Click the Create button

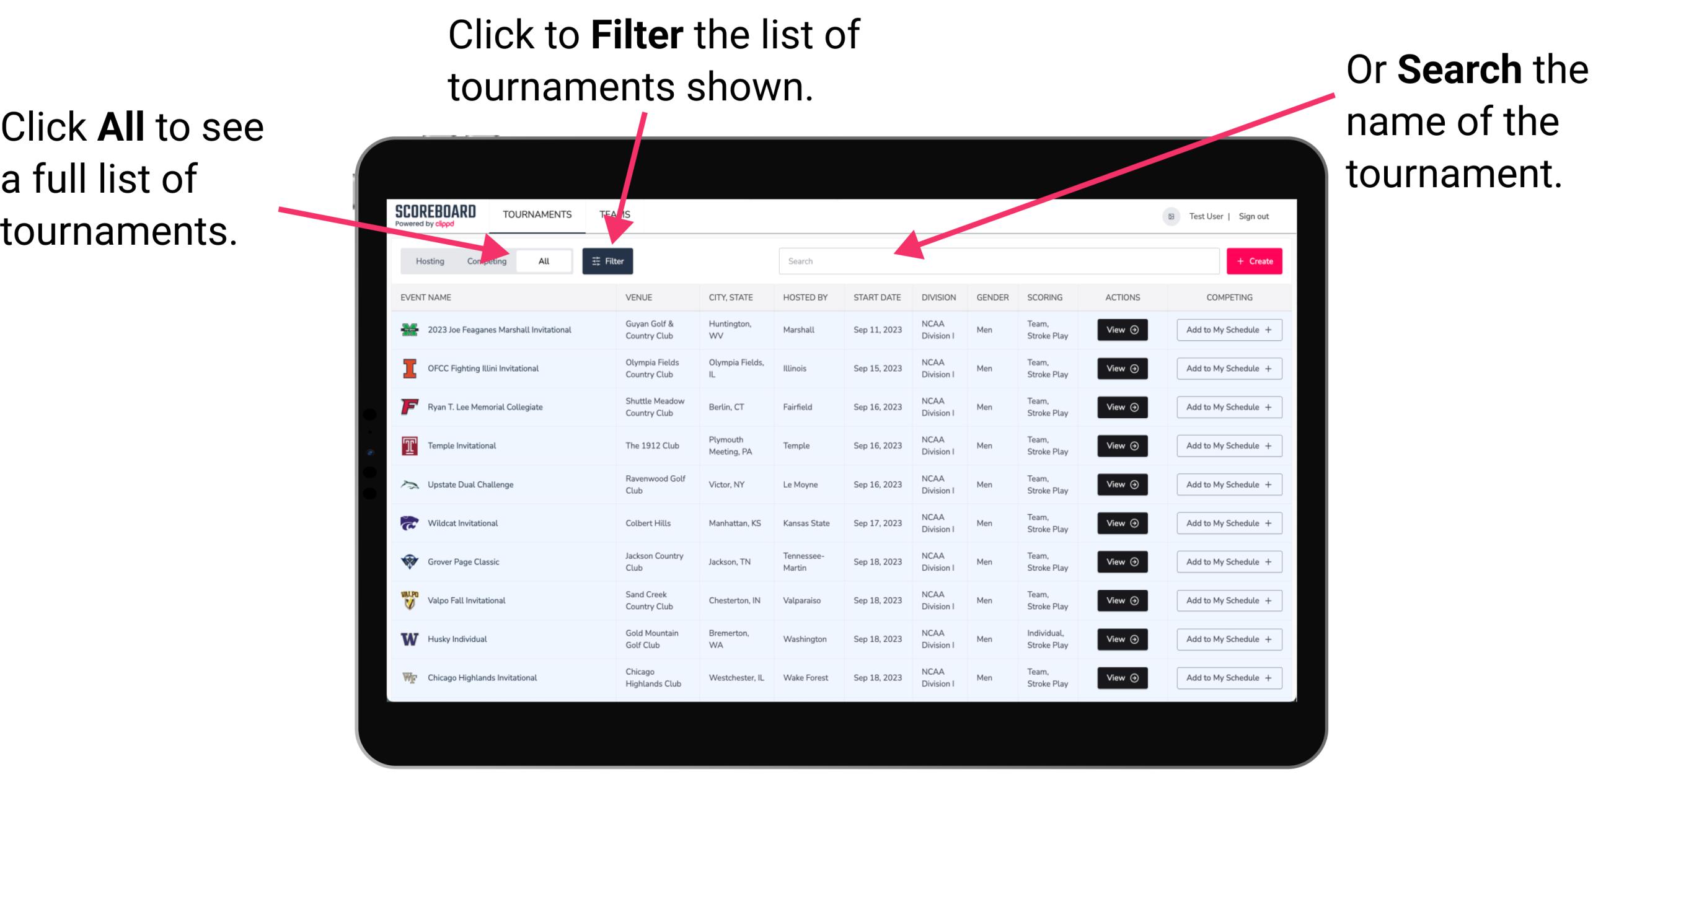pyautogui.click(x=1255, y=260)
